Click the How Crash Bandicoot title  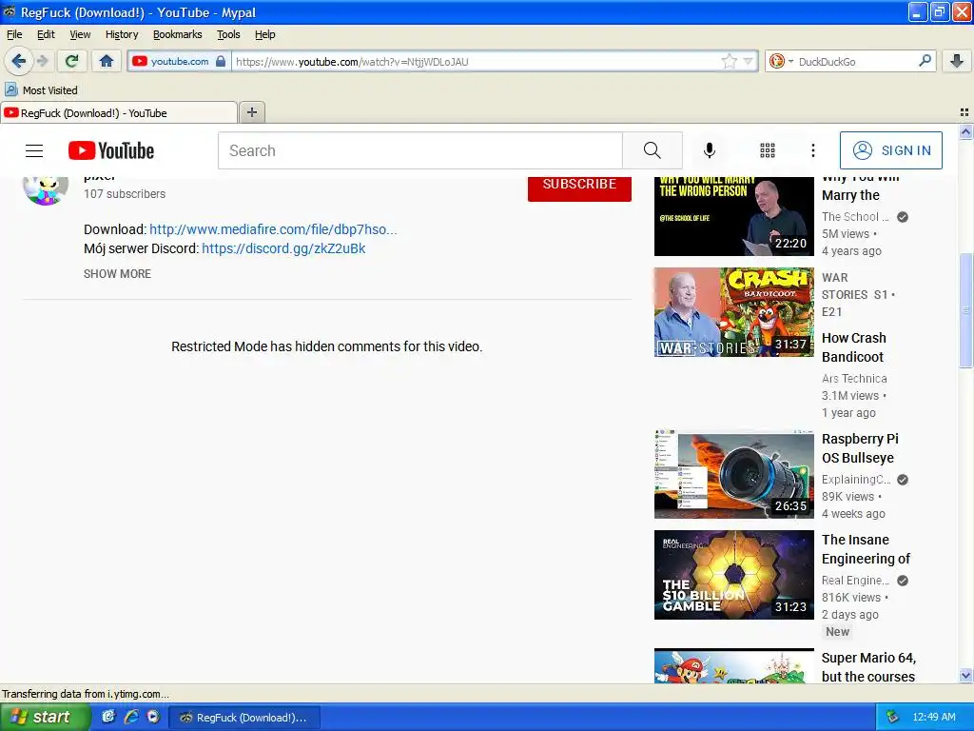click(854, 347)
